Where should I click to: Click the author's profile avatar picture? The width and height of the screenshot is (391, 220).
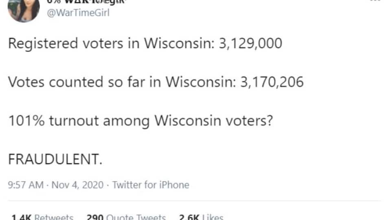click(x=24, y=9)
